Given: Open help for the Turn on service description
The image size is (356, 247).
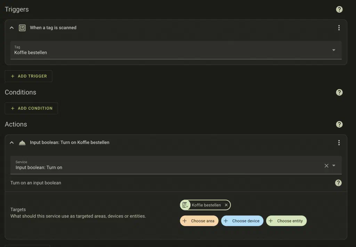Looking at the screenshot, I should pyautogui.click(x=338, y=183).
